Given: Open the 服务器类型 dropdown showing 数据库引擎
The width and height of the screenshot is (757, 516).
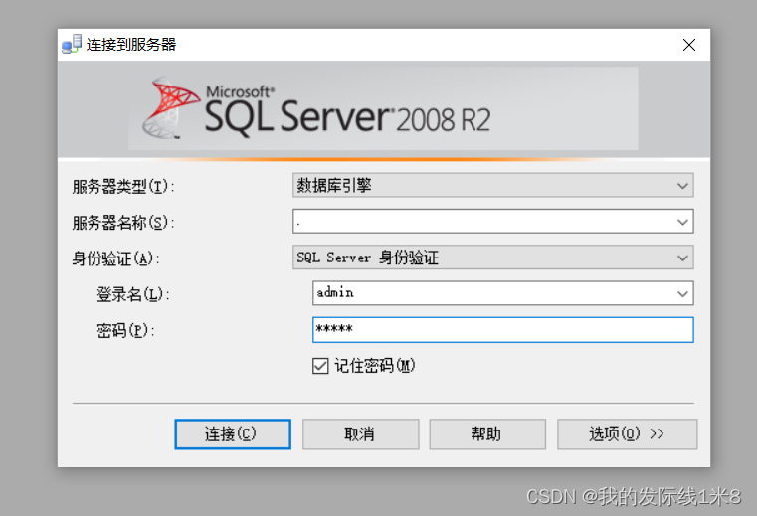Looking at the screenshot, I should pyautogui.click(x=493, y=185).
